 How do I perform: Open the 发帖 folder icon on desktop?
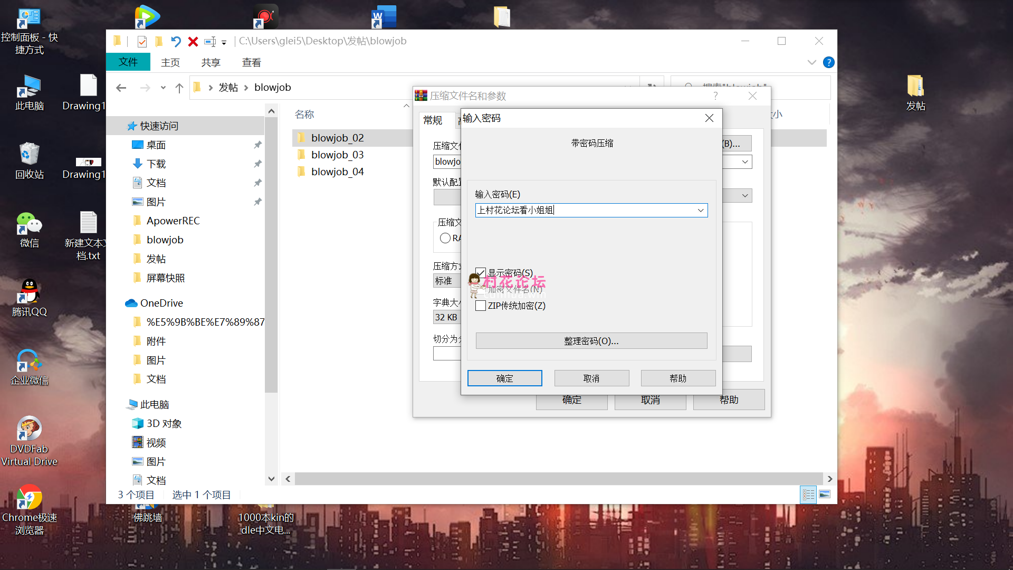click(915, 92)
